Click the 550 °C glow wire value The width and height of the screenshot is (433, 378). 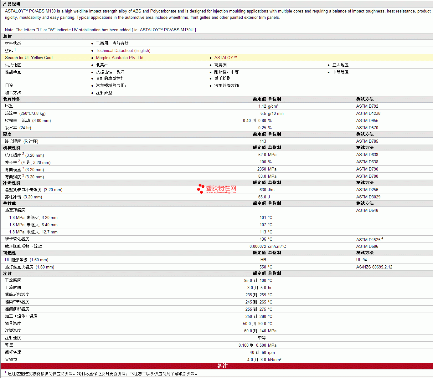click(x=266, y=267)
